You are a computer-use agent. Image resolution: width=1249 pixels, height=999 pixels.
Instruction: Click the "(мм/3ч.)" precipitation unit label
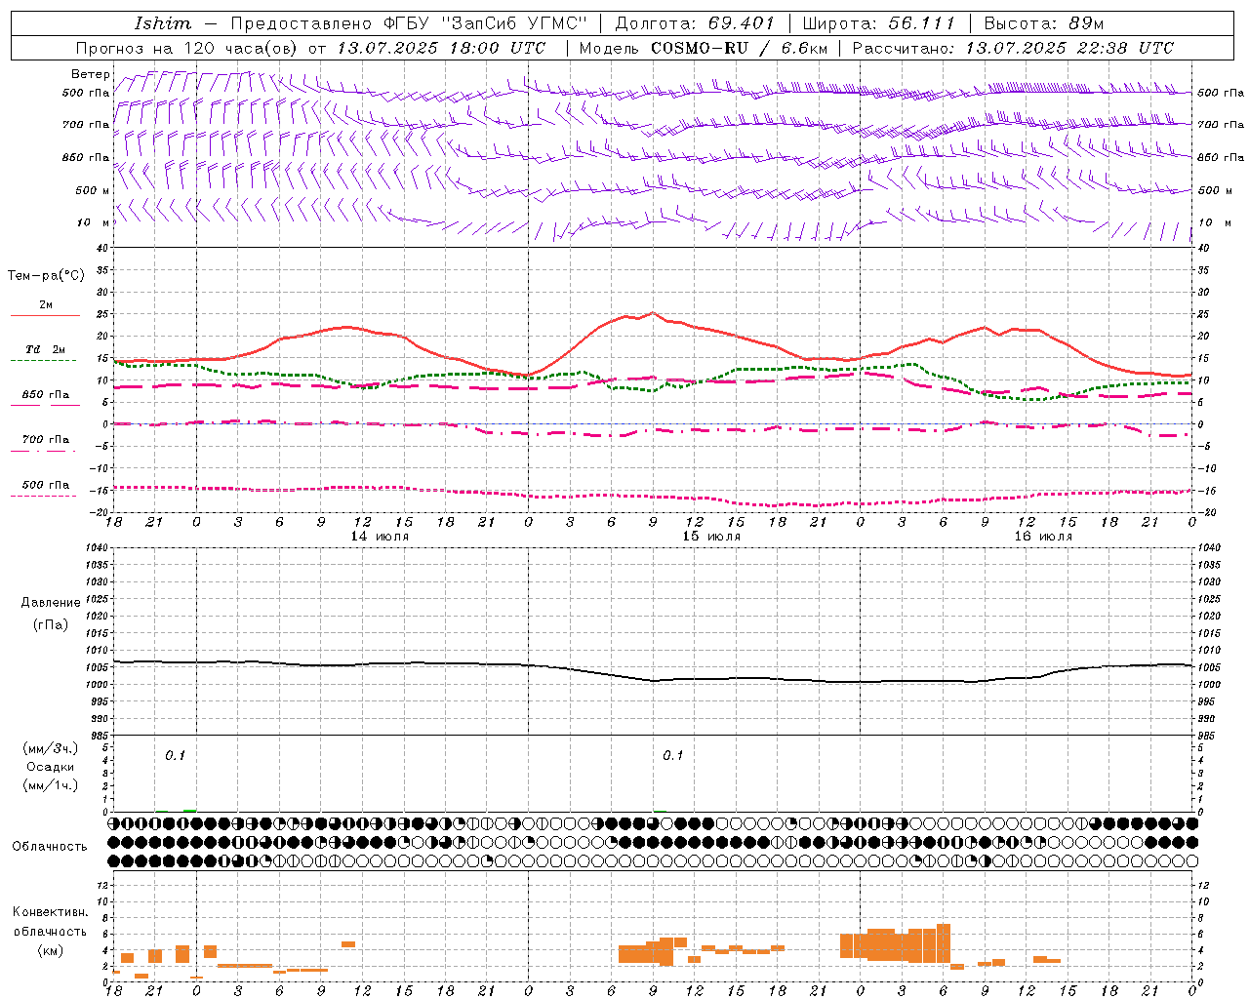pyautogui.click(x=51, y=749)
